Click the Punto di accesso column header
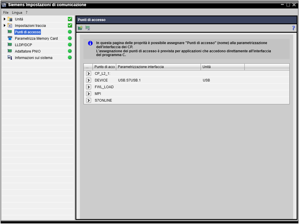Screen dimensions: 299x224 point(104,67)
